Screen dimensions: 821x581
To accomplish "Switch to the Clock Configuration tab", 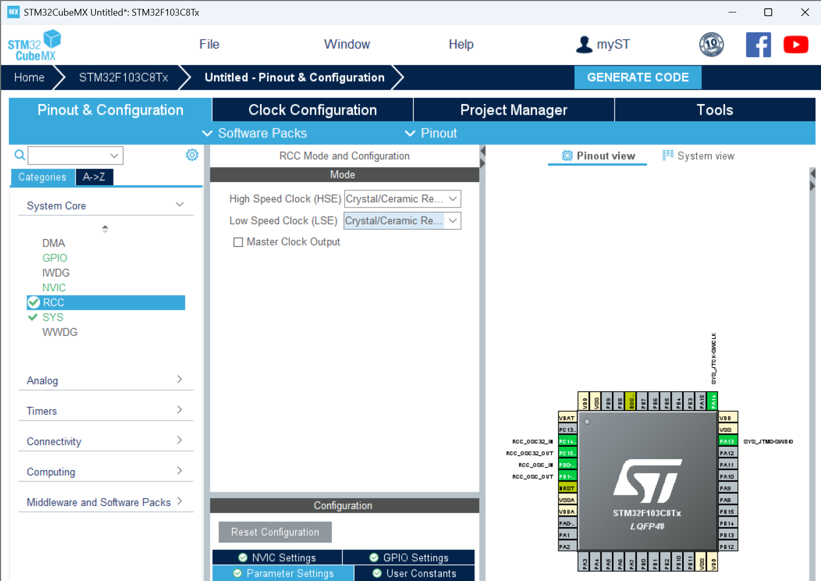I will pos(312,110).
